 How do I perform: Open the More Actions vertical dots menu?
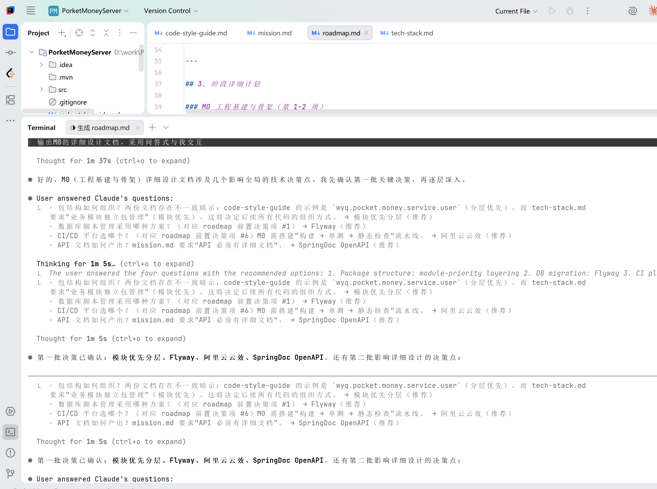(x=587, y=11)
